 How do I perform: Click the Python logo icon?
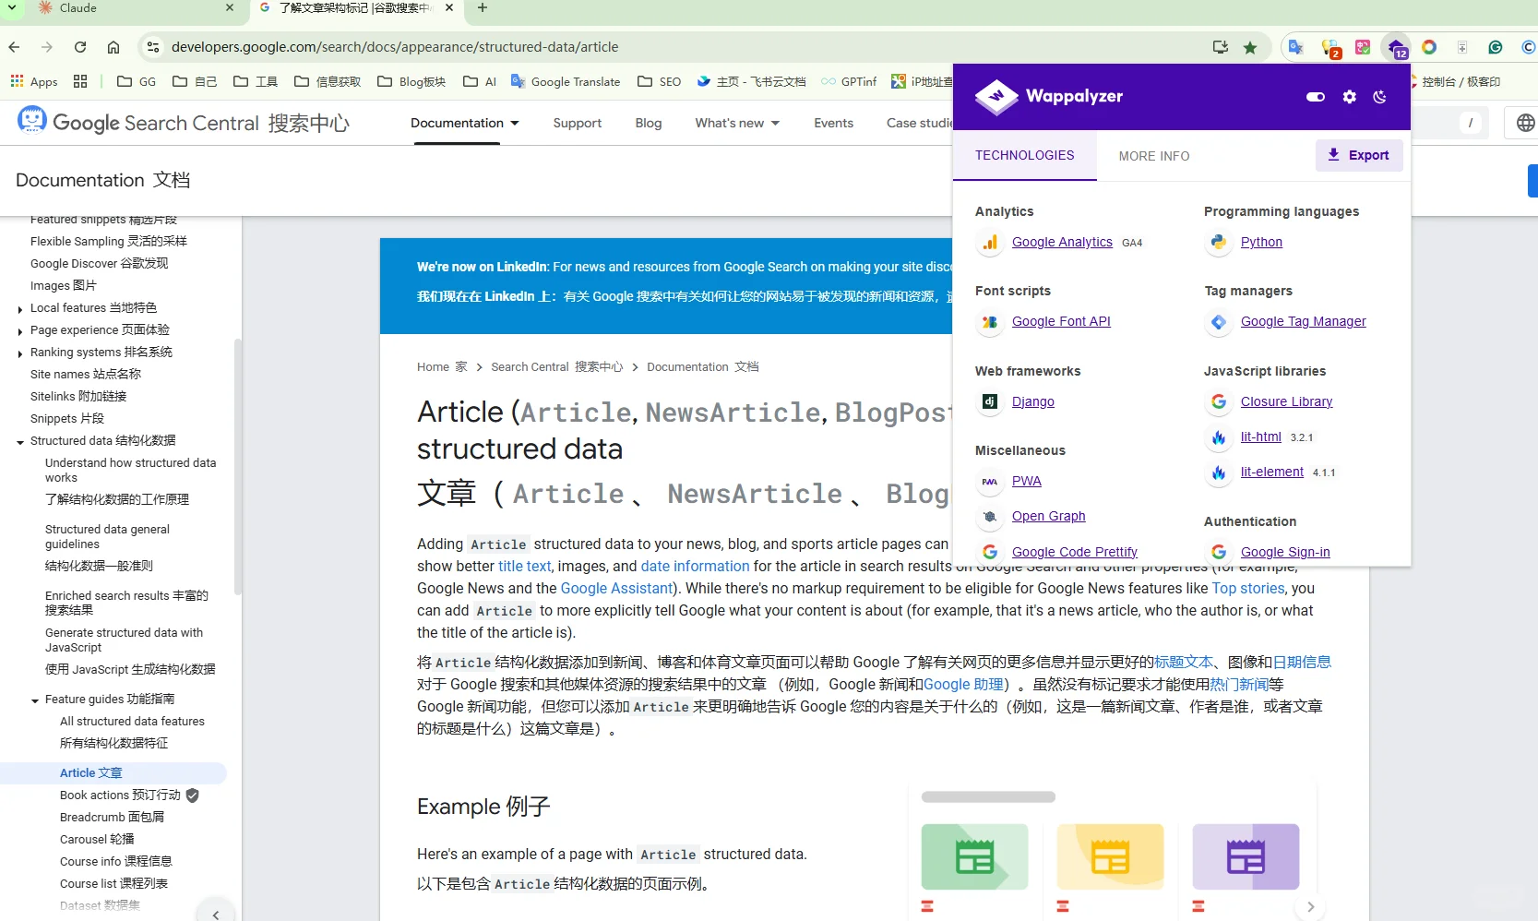click(1219, 243)
